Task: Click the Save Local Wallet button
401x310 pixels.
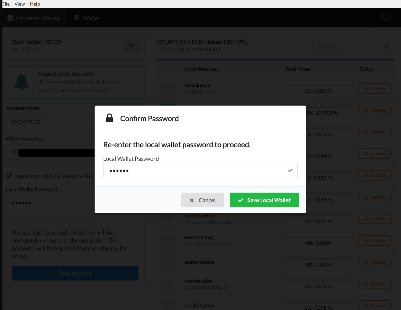Action: (x=264, y=200)
